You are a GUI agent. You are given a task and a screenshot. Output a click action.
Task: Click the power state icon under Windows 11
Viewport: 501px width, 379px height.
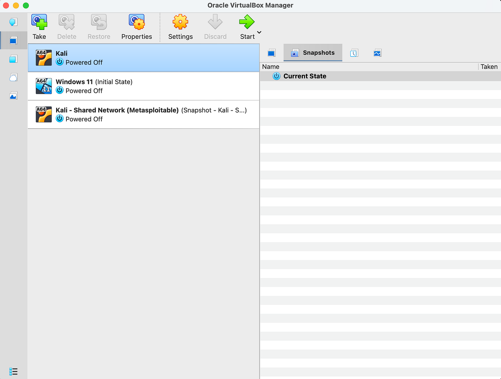(x=60, y=90)
